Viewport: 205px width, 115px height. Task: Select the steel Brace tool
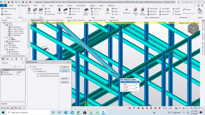click(41, 11)
